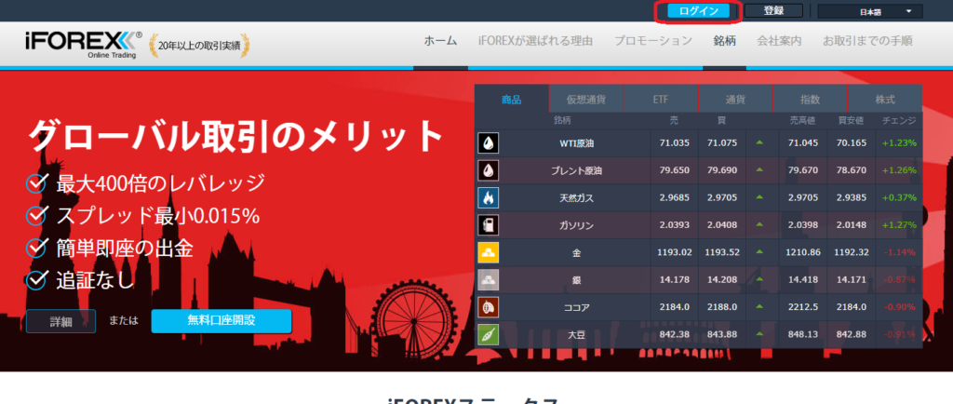
Task: Click the 天然ガス flame icon
Action: tap(489, 197)
